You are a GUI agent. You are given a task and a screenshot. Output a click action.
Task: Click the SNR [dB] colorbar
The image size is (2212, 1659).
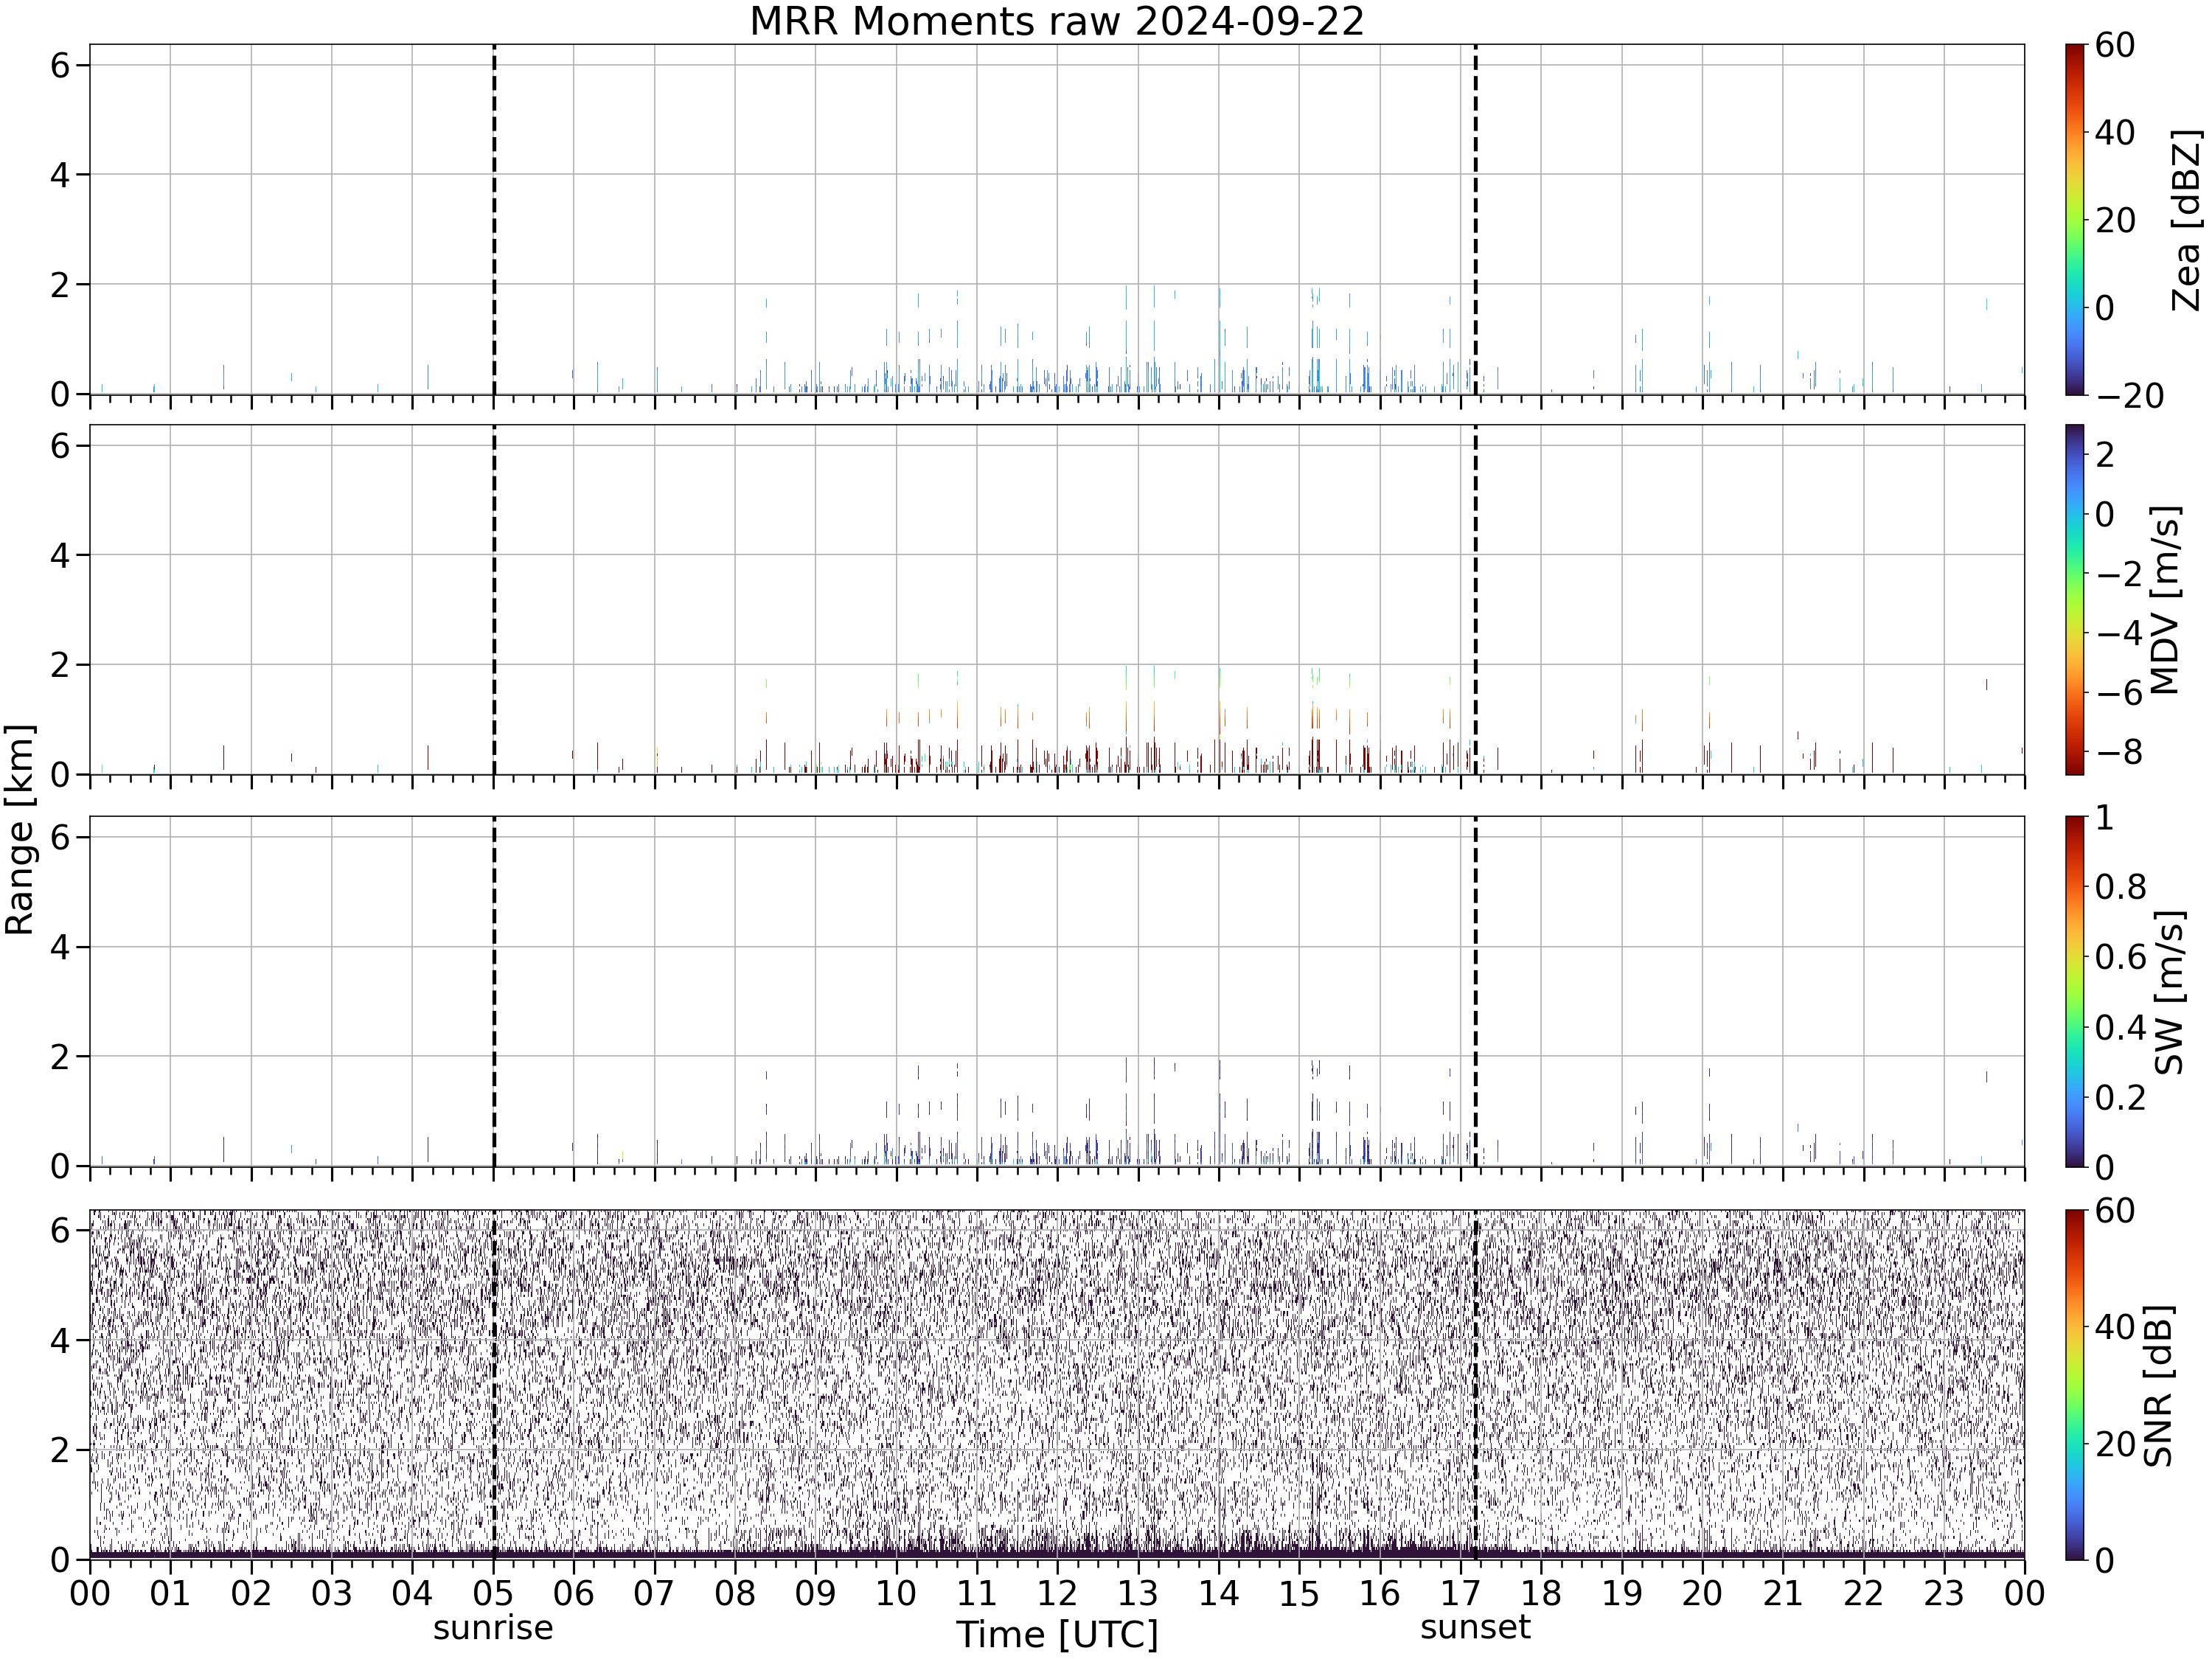tap(2075, 1384)
